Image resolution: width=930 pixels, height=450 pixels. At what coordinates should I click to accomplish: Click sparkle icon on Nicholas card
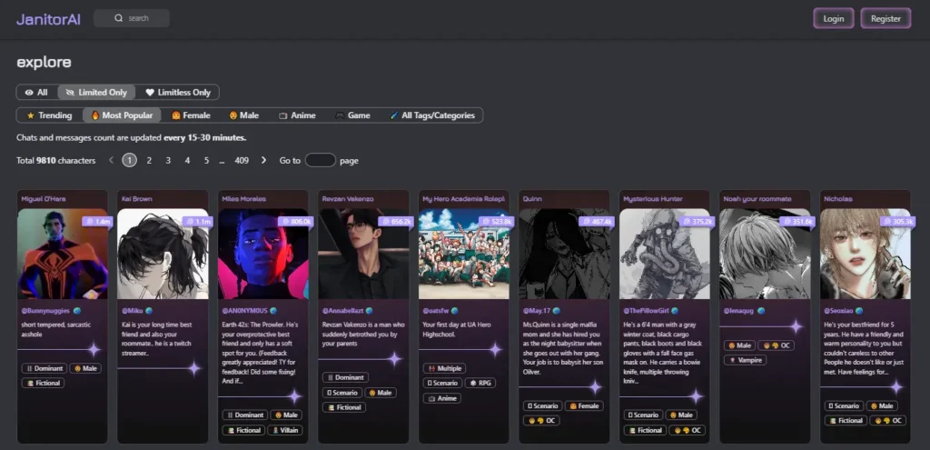tap(895, 386)
